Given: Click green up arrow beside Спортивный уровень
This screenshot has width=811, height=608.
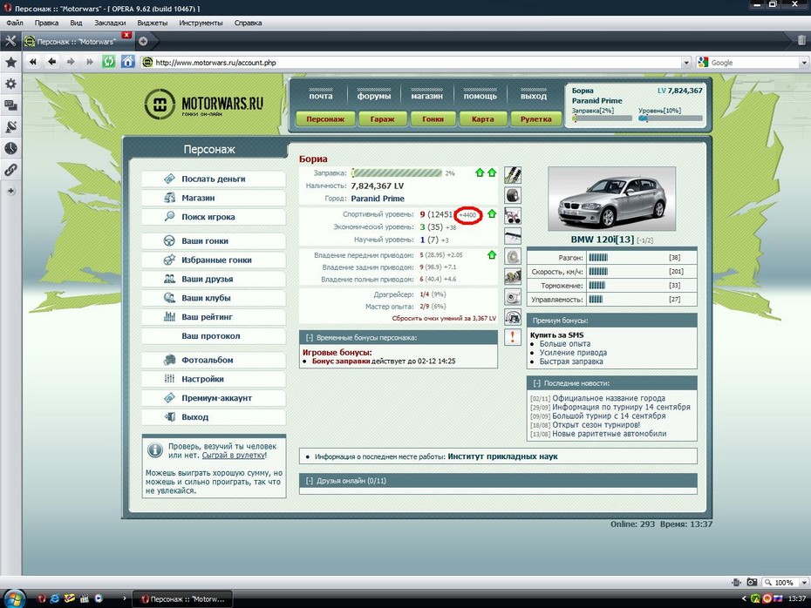Looking at the screenshot, I should click(x=492, y=214).
